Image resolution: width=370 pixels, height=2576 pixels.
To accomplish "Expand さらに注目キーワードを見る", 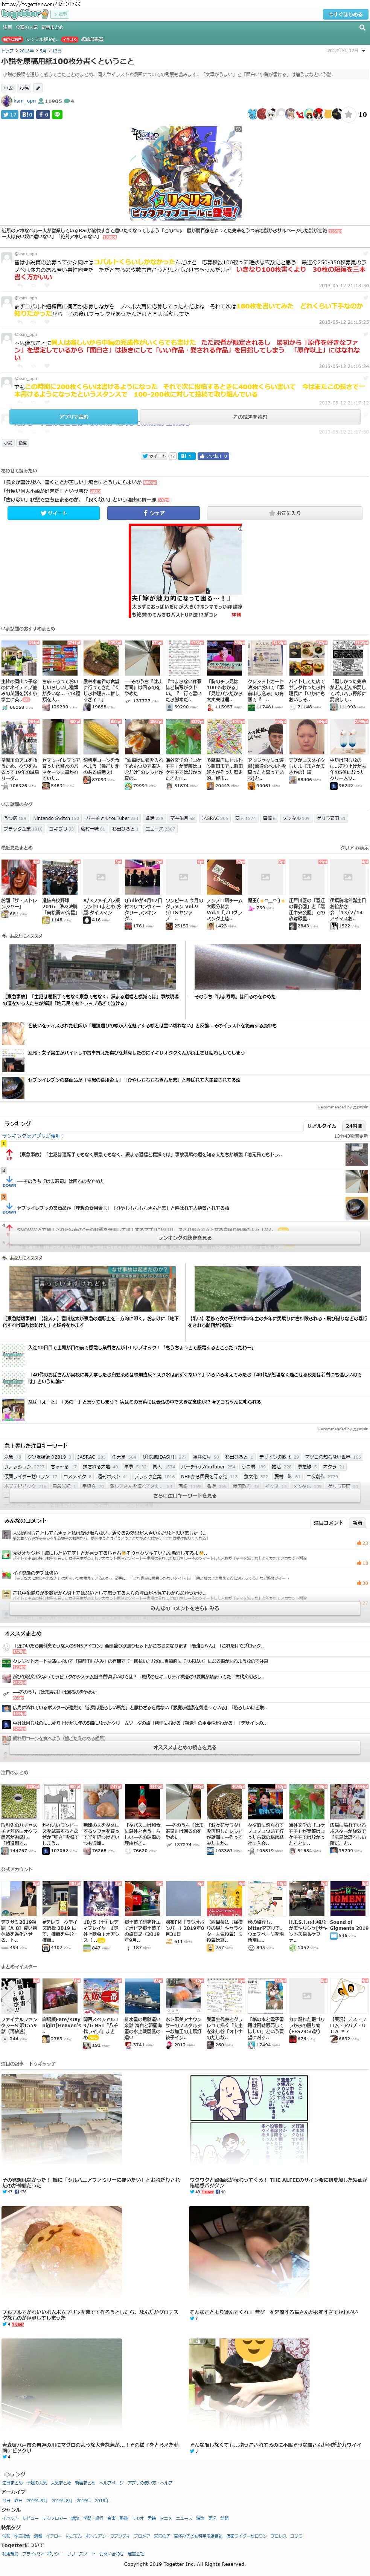I will (x=184, y=1496).
